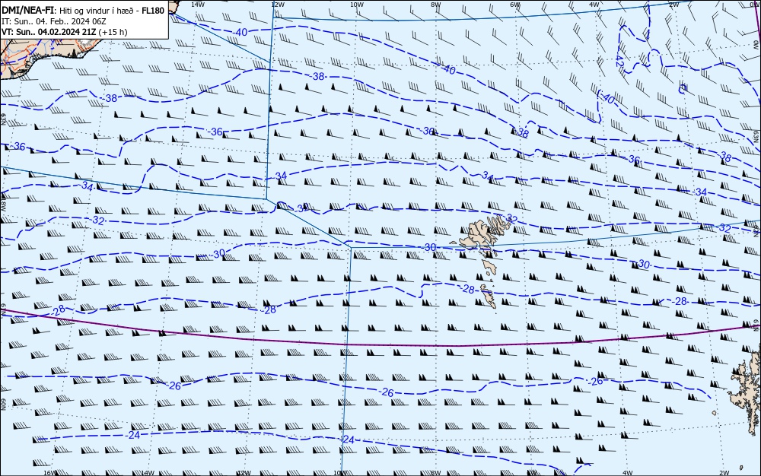Click the top-edge 12W longitude label
The image size is (761, 476).
[x=277, y=4]
